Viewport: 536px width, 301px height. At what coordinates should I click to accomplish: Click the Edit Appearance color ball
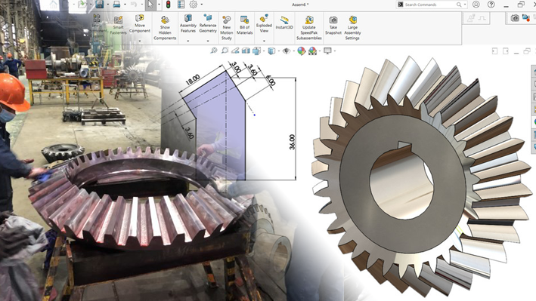tap(301, 51)
